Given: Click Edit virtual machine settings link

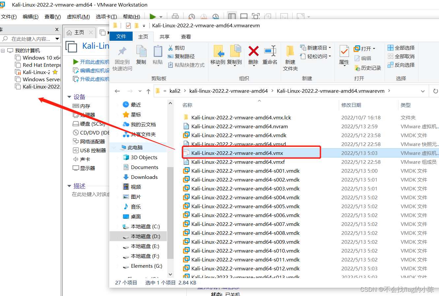Looking at the screenshot, I should (x=91, y=70).
